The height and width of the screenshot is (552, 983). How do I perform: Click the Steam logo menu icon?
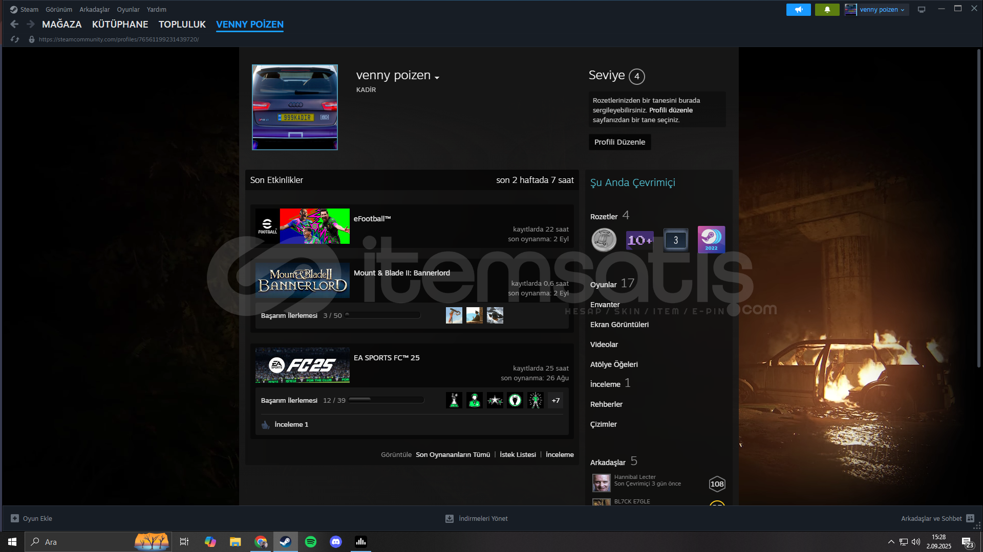(14, 10)
